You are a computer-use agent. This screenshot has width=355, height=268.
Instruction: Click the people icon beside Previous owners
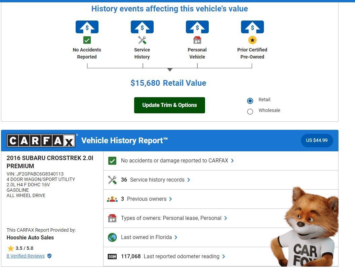(112, 199)
